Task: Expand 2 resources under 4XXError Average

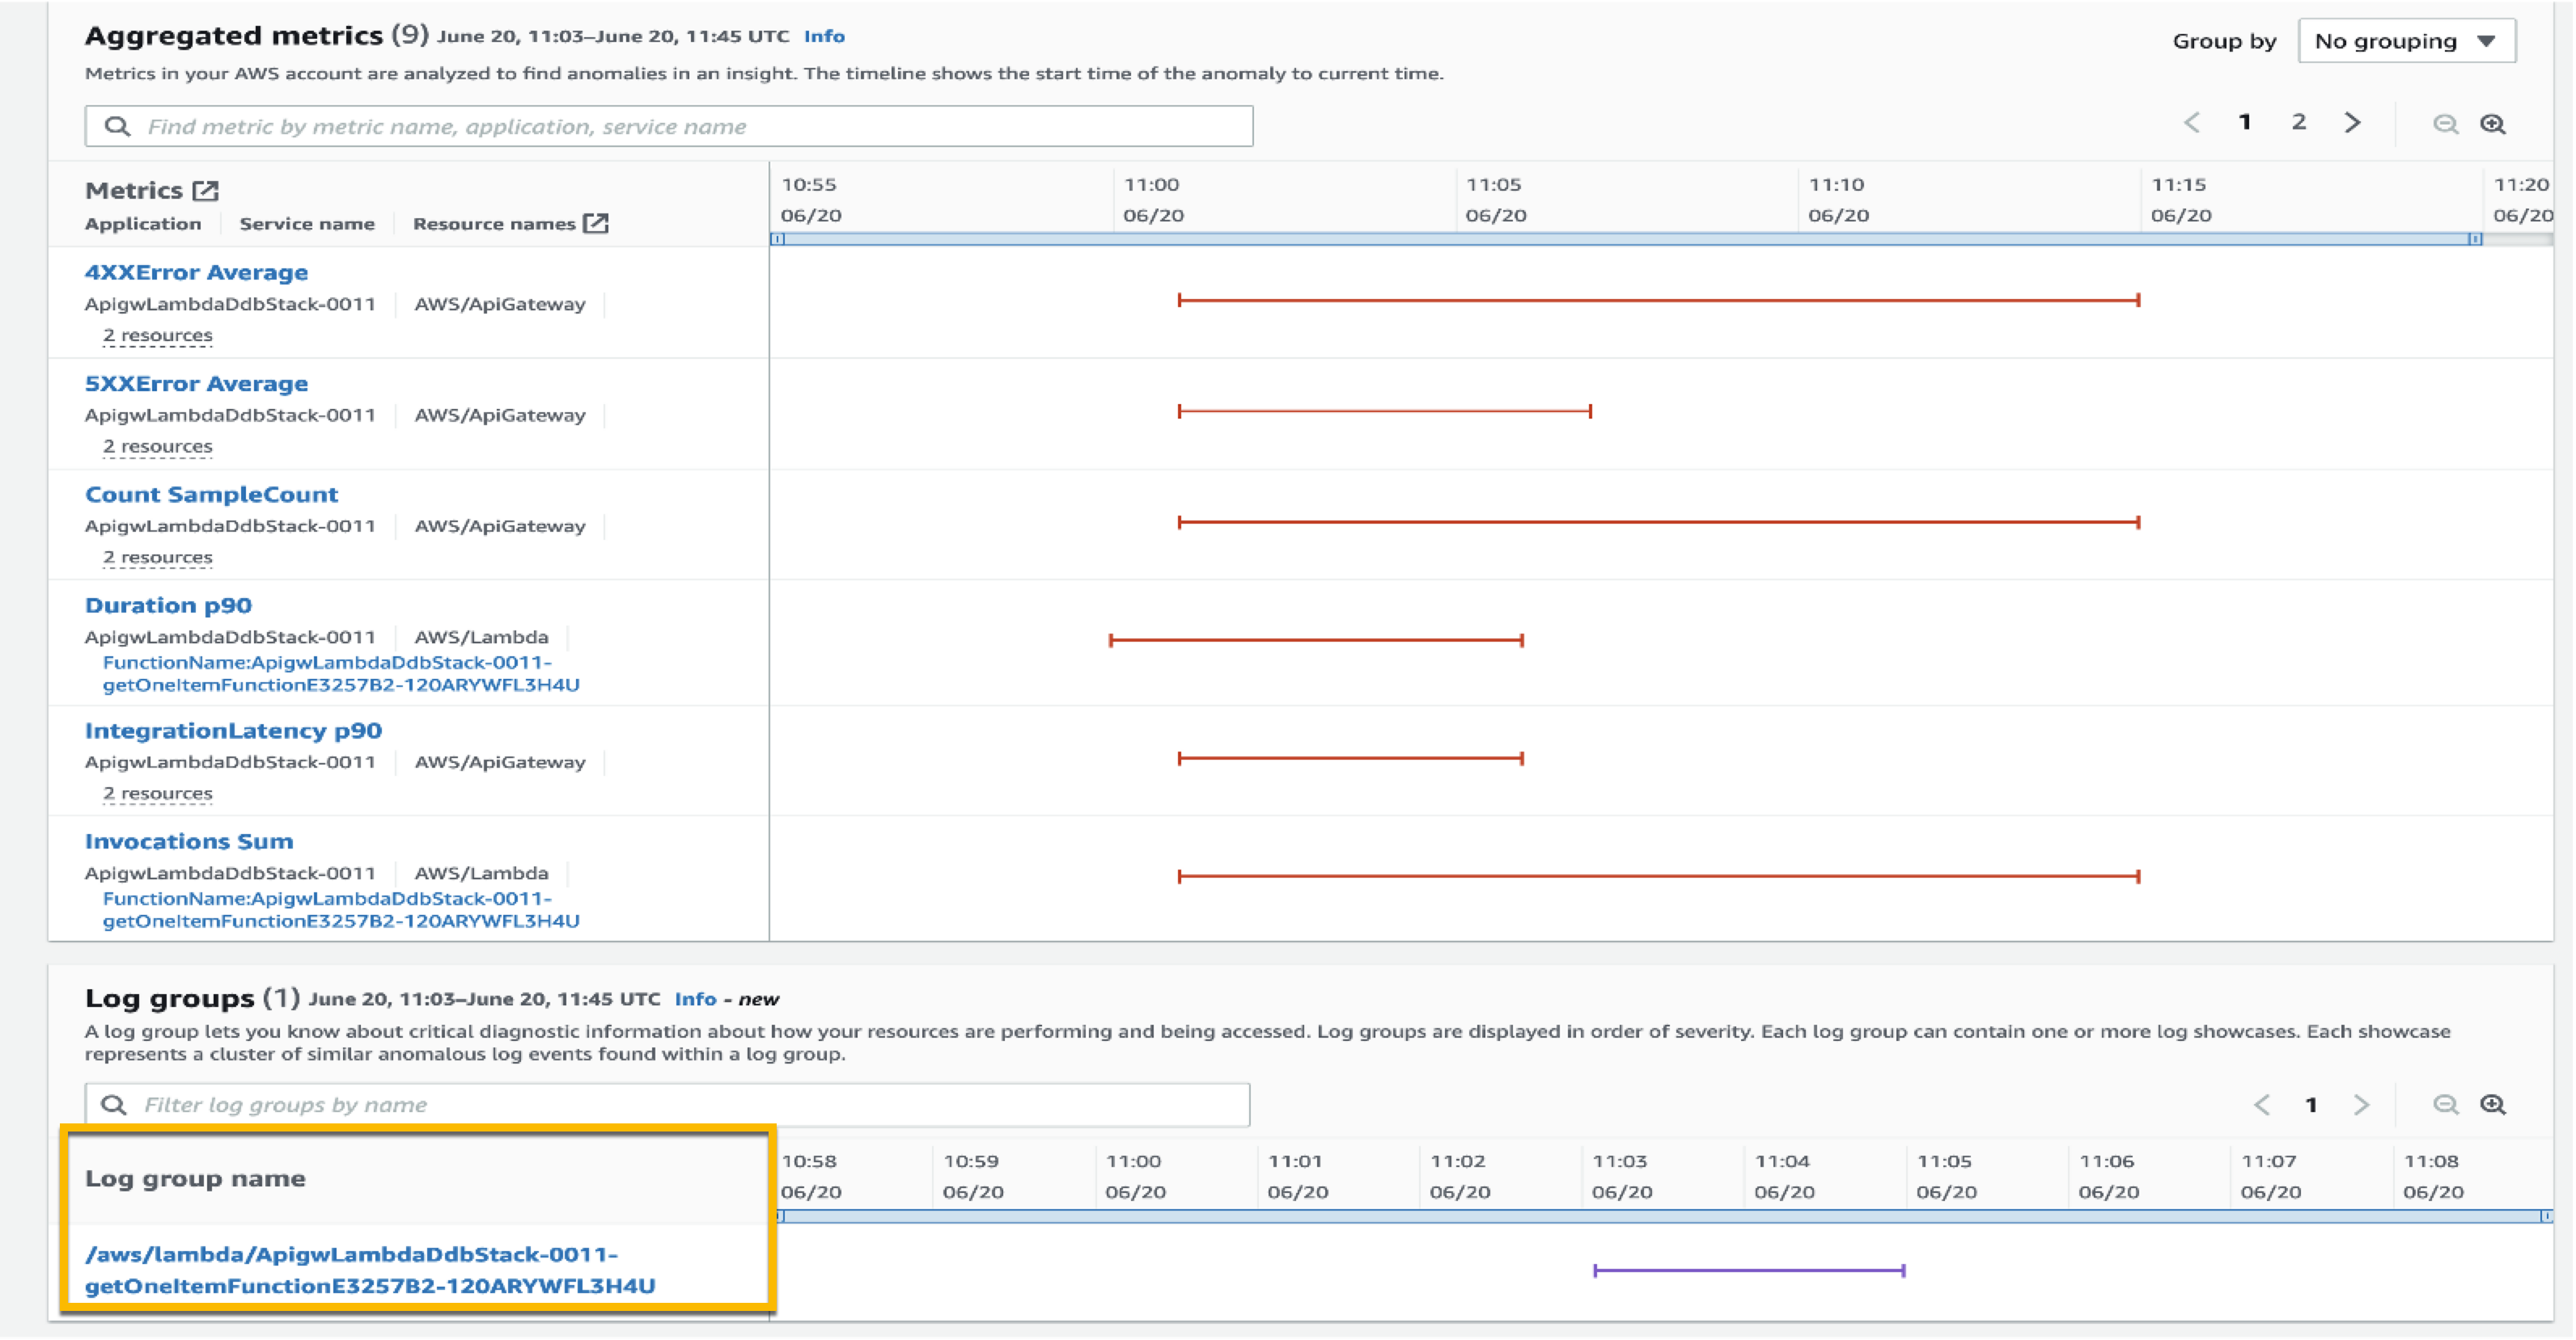Action: (157, 335)
